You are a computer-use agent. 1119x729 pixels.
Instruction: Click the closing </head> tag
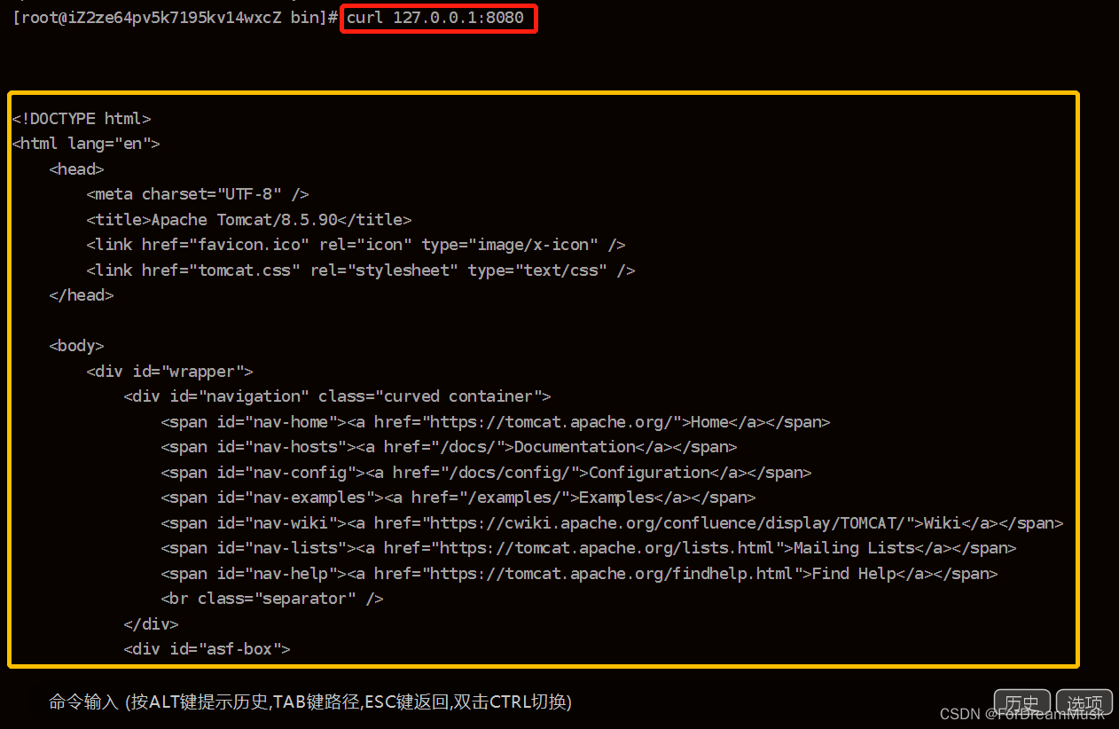coord(82,295)
